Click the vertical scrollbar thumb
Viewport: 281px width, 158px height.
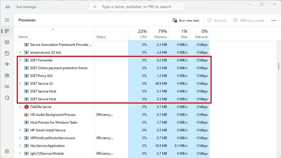(x=279, y=66)
